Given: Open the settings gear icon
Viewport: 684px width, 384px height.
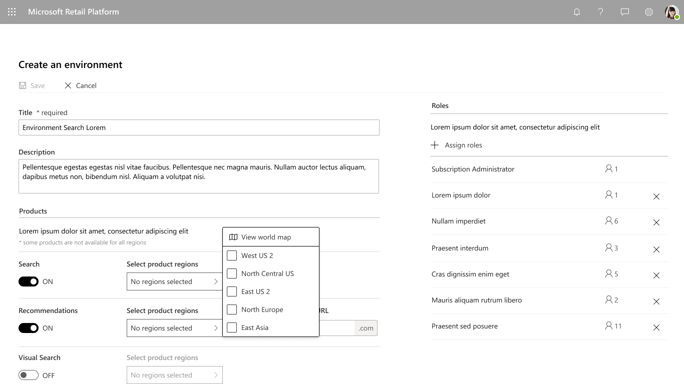Looking at the screenshot, I should pyautogui.click(x=649, y=11).
